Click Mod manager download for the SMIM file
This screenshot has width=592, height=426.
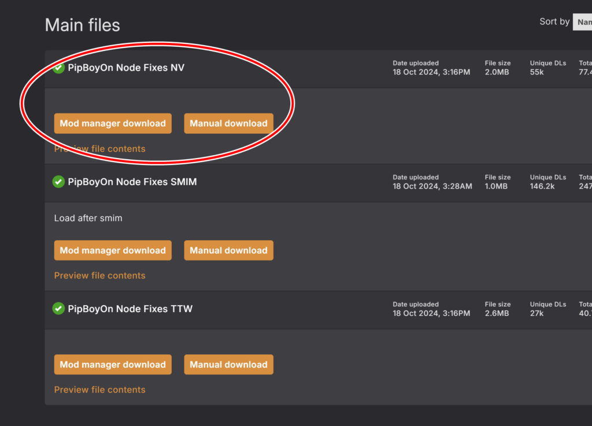[113, 250]
